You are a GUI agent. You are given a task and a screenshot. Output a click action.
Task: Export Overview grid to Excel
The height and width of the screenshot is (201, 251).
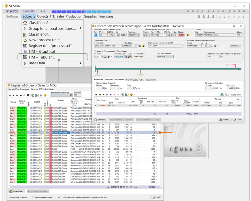123,95
